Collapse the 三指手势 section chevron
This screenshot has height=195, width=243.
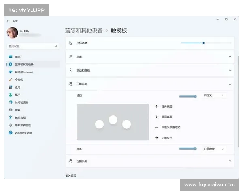click(x=230, y=84)
